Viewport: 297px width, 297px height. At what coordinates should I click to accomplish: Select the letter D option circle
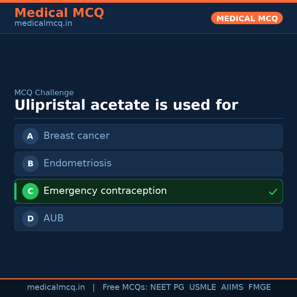[30, 219]
